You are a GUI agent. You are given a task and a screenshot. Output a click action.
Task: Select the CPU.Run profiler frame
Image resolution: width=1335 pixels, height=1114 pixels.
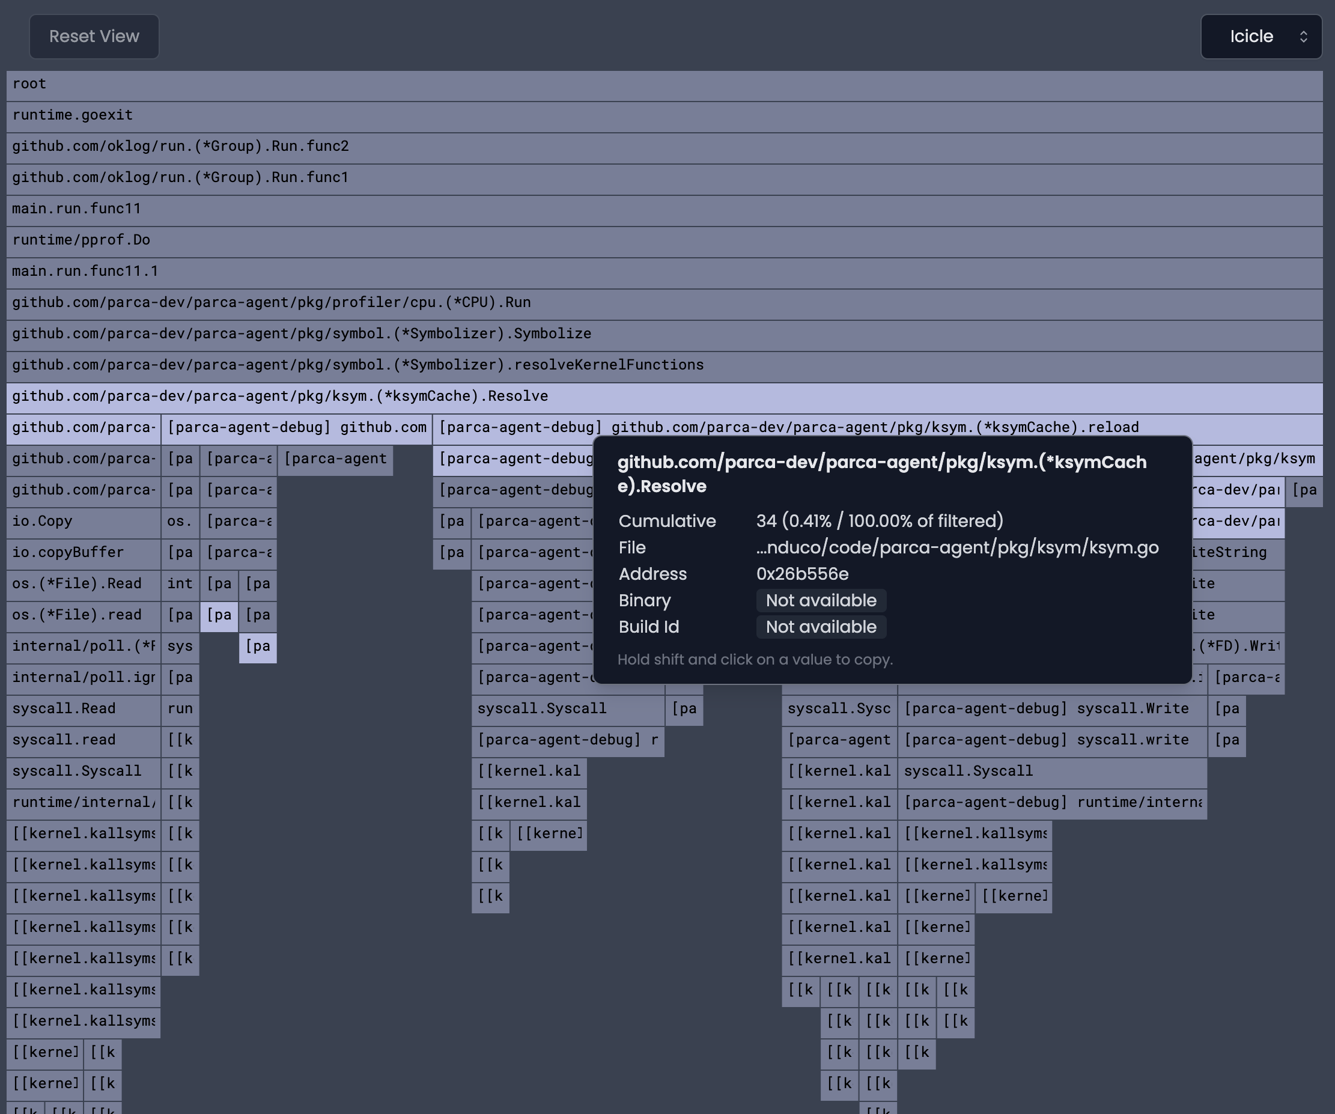664,303
